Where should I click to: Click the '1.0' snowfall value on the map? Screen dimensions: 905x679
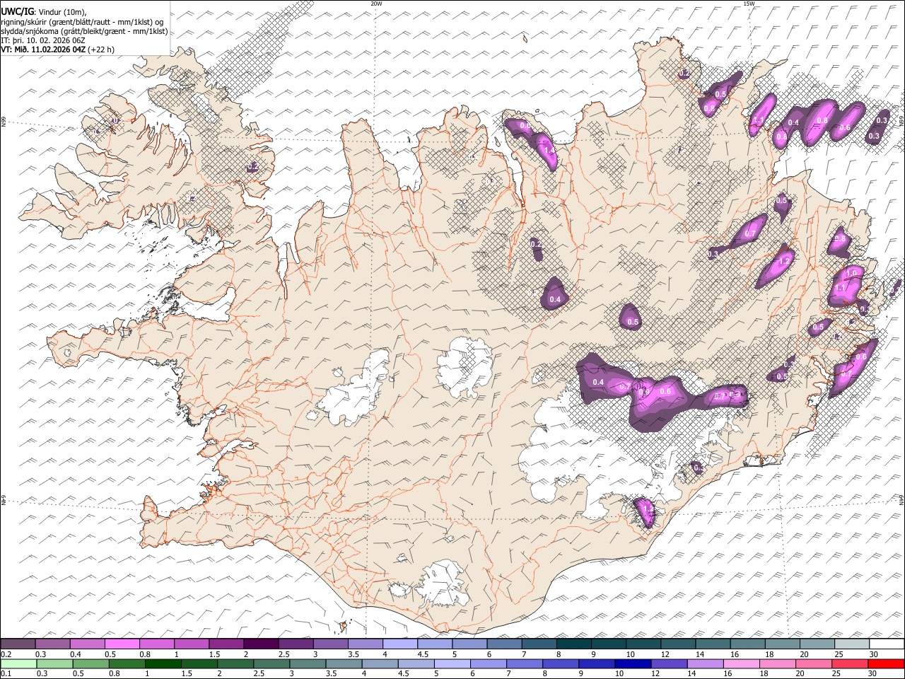851,273
